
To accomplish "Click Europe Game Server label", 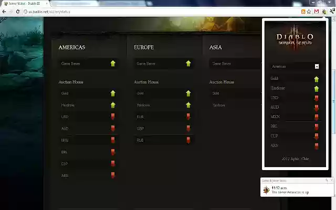I will (146, 64).
